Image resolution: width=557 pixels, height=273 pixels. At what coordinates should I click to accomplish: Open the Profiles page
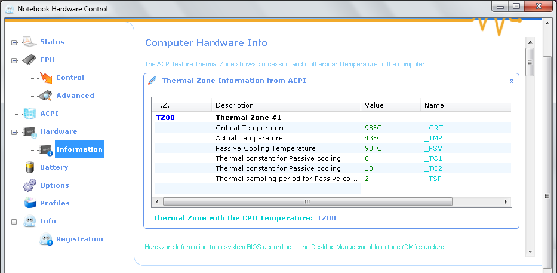tap(55, 203)
